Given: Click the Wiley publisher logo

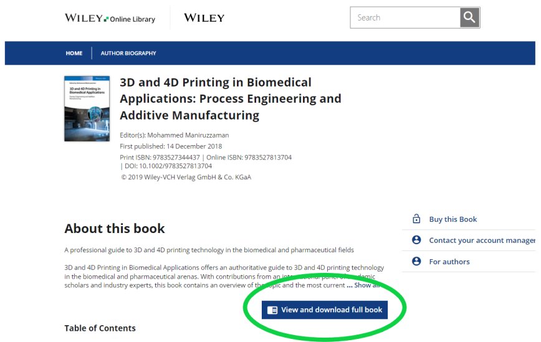Looking at the screenshot, I should click(204, 17).
